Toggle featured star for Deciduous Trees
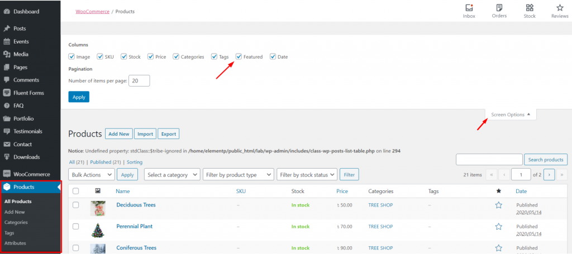Screen dimensions: 572x254 pyautogui.click(x=498, y=205)
